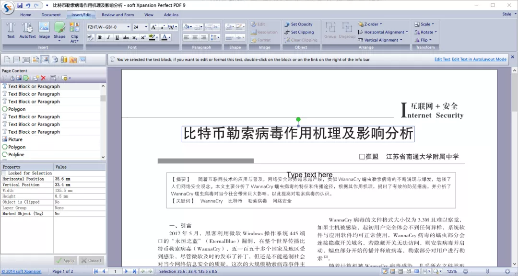Image resolution: width=518 pixels, height=276 pixels.
Task: Open the Document ribbon tab
Action: [51, 14]
